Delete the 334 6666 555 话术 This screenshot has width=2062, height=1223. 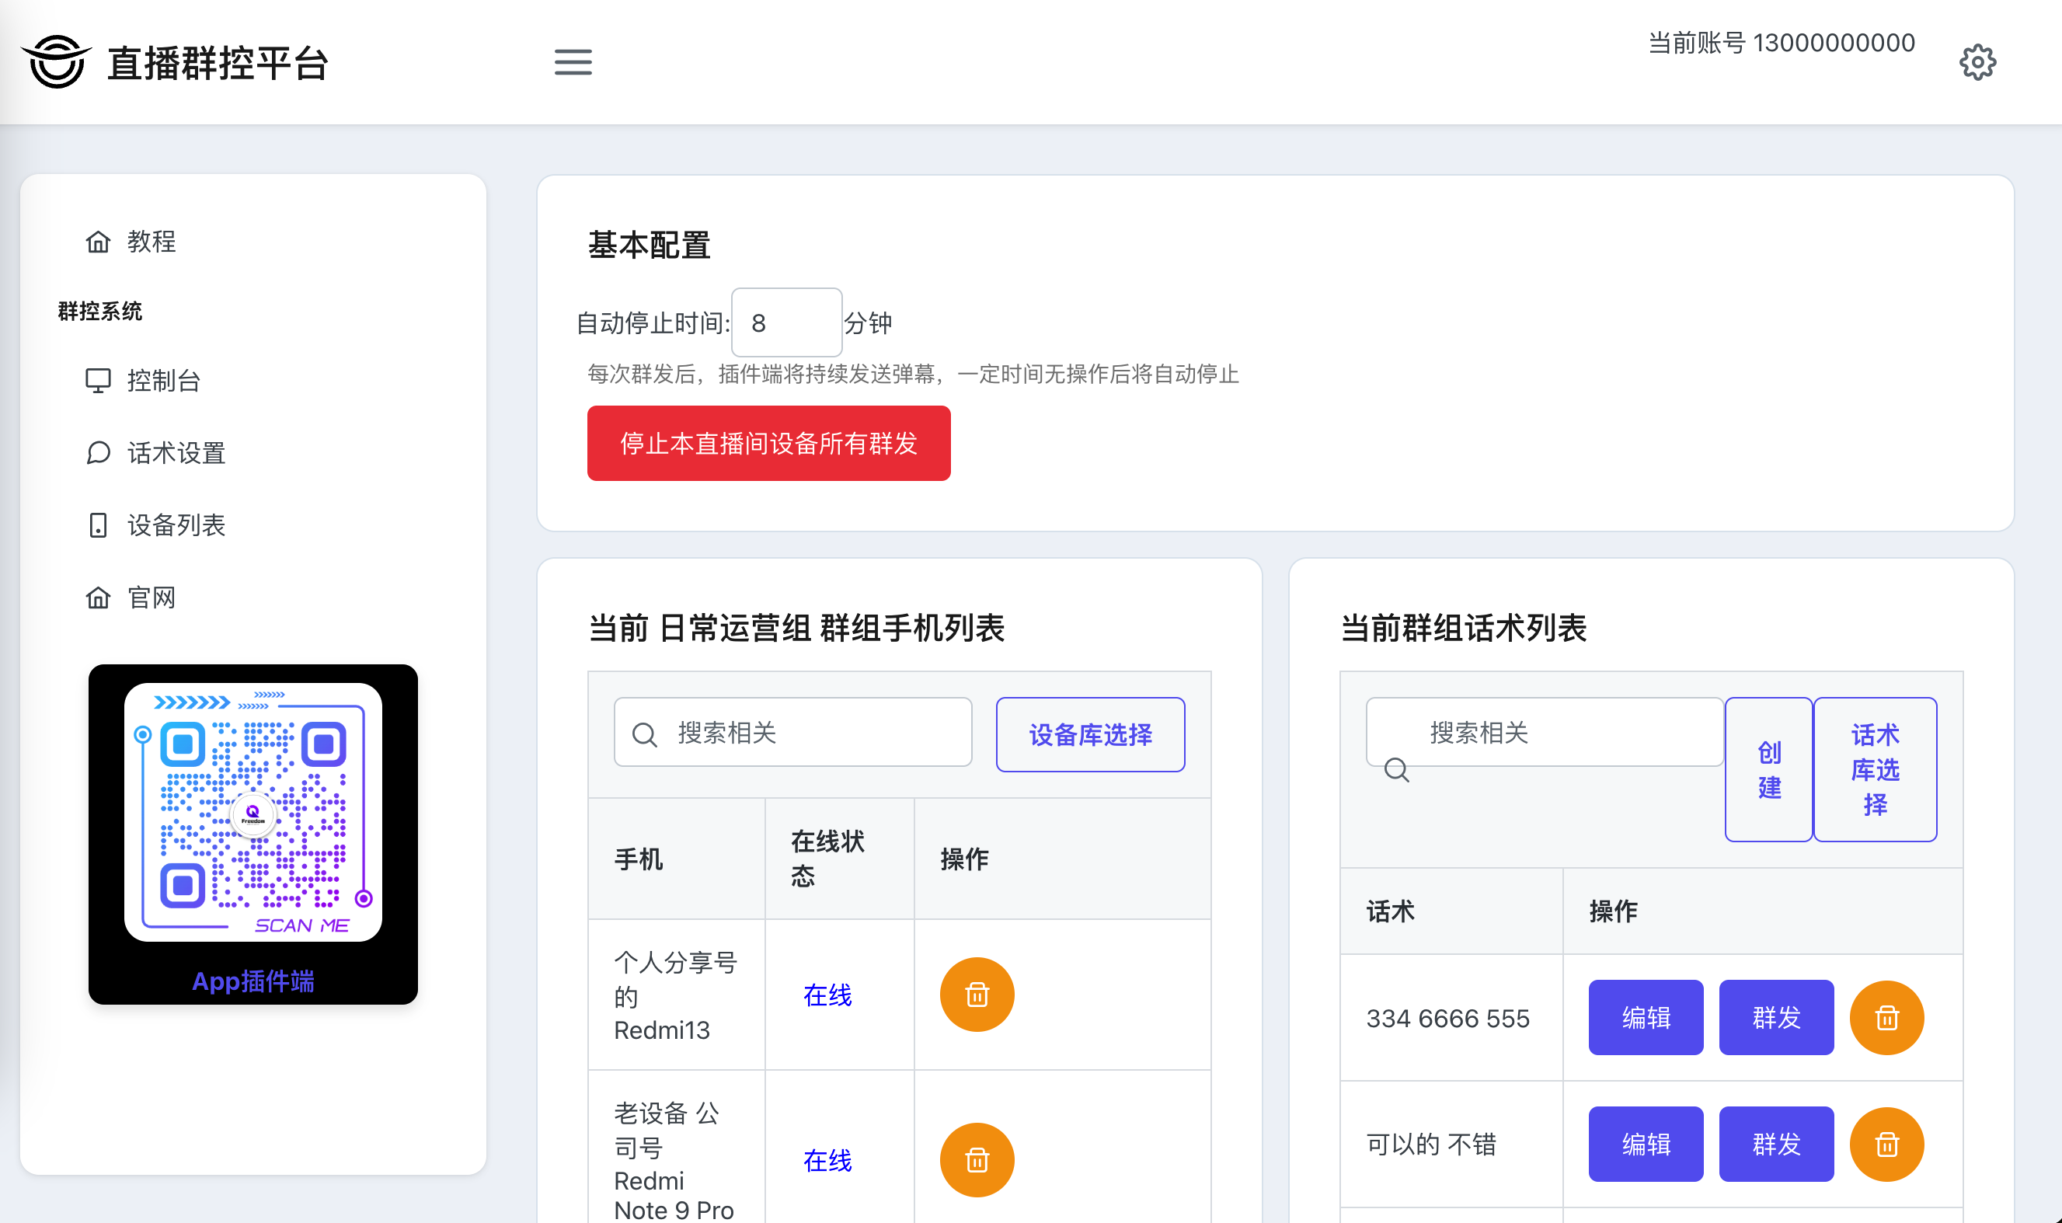[1887, 1018]
